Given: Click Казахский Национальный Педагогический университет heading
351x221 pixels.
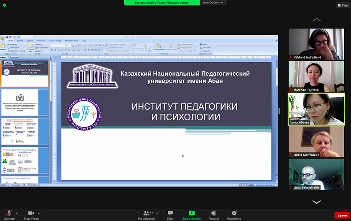Looking at the screenshot, I should [x=185, y=77].
